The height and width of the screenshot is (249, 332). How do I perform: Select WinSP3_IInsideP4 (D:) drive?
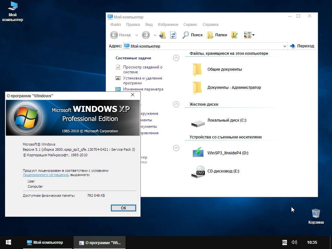(x=220, y=153)
